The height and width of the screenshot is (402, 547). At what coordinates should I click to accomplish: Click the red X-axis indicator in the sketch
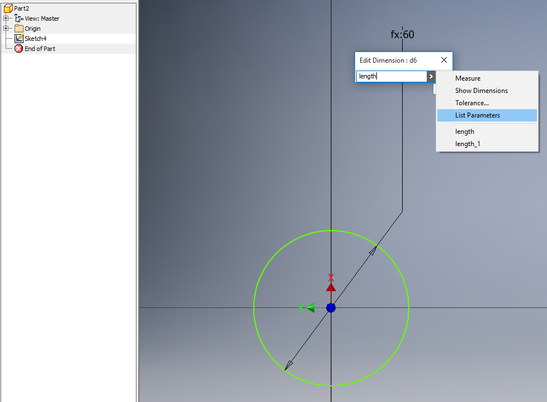point(331,283)
